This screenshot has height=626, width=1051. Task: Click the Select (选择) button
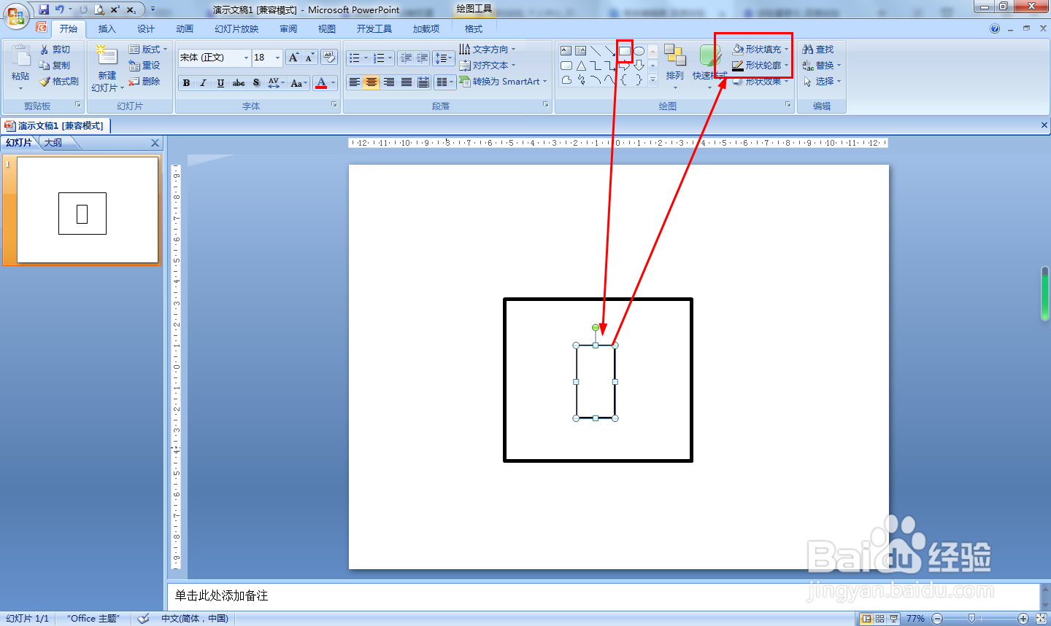tap(822, 82)
